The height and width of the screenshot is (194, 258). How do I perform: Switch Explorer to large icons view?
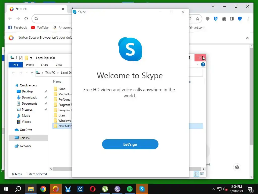tap(202, 174)
